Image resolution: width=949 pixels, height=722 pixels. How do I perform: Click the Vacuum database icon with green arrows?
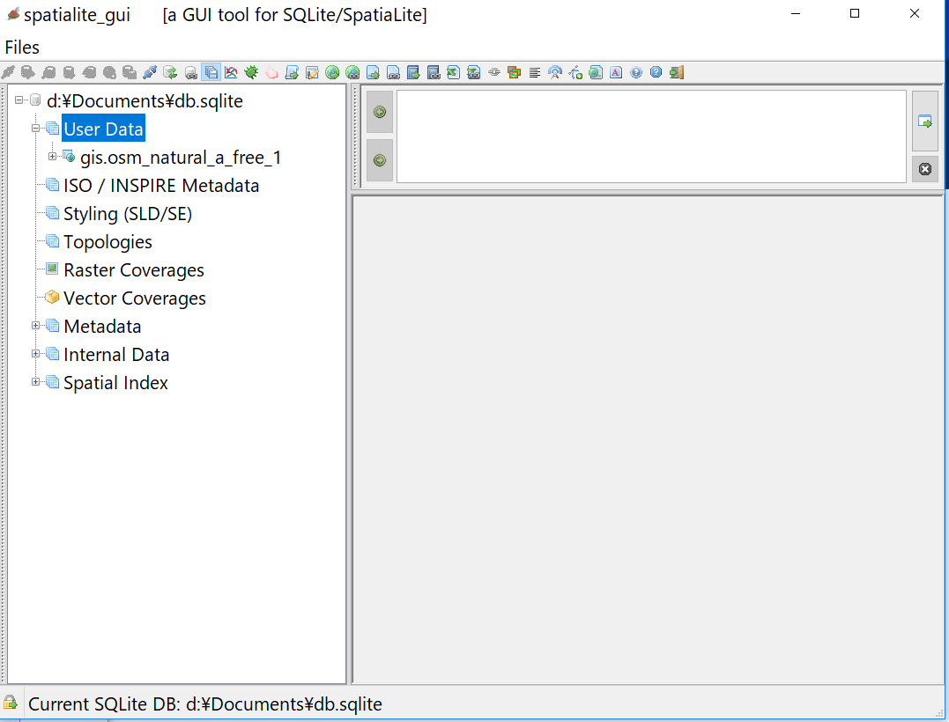(170, 72)
